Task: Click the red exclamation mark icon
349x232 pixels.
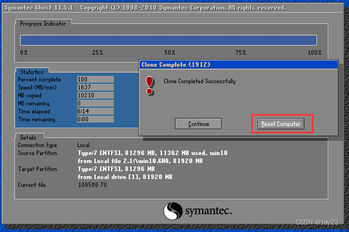Action: point(149,86)
